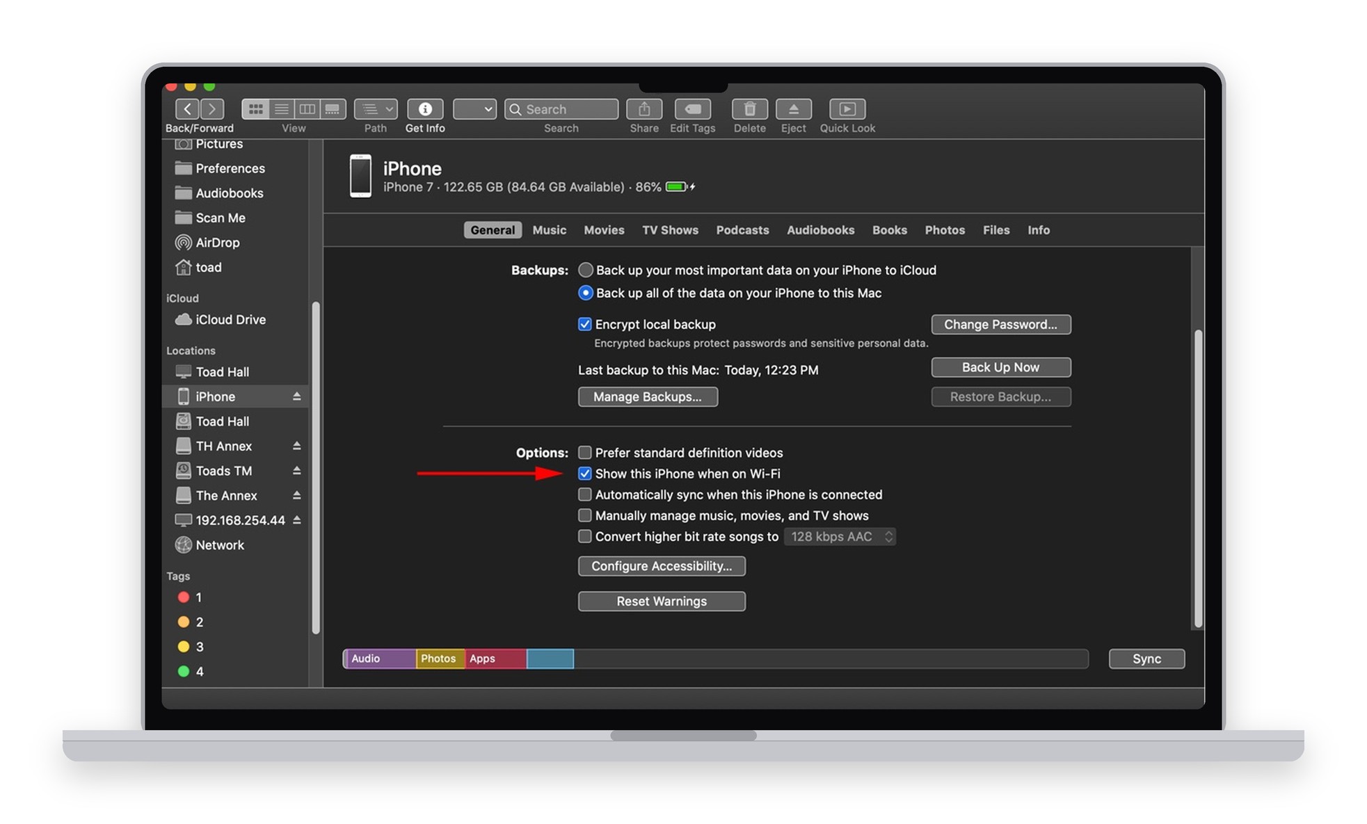Open the Photos tab
Image resolution: width=1367 pixels, height=824 pixels.
click(x=944, y=230)
